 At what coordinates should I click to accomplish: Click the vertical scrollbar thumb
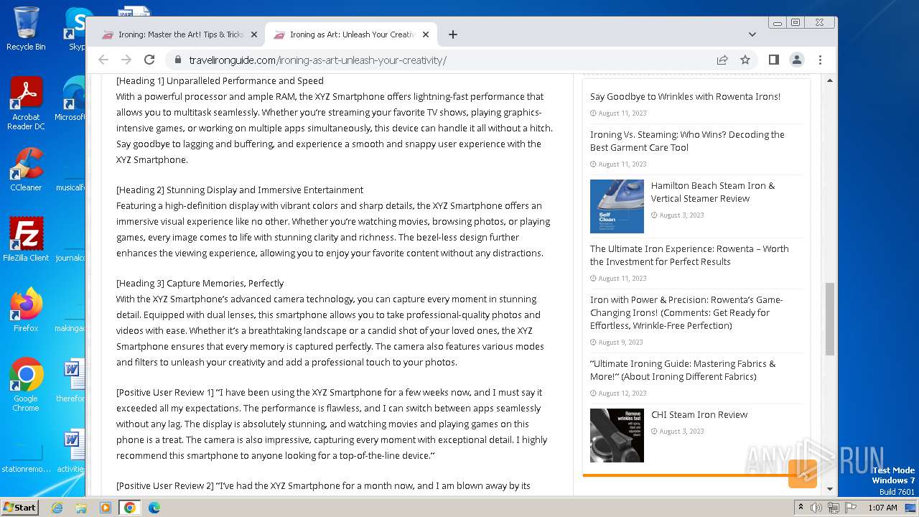click(830, 319)
